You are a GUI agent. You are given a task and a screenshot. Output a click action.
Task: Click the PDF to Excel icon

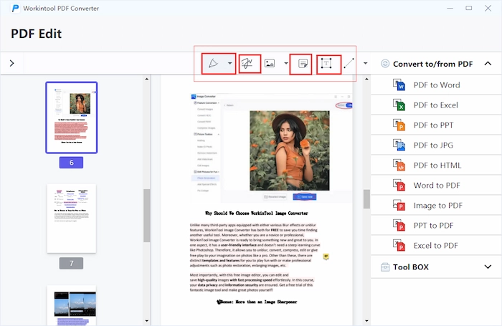[399, 105]
